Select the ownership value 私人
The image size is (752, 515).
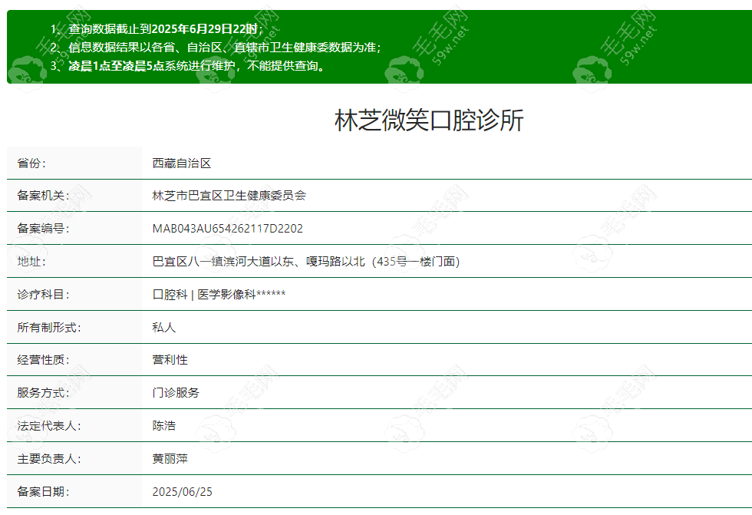pos(164,327)
